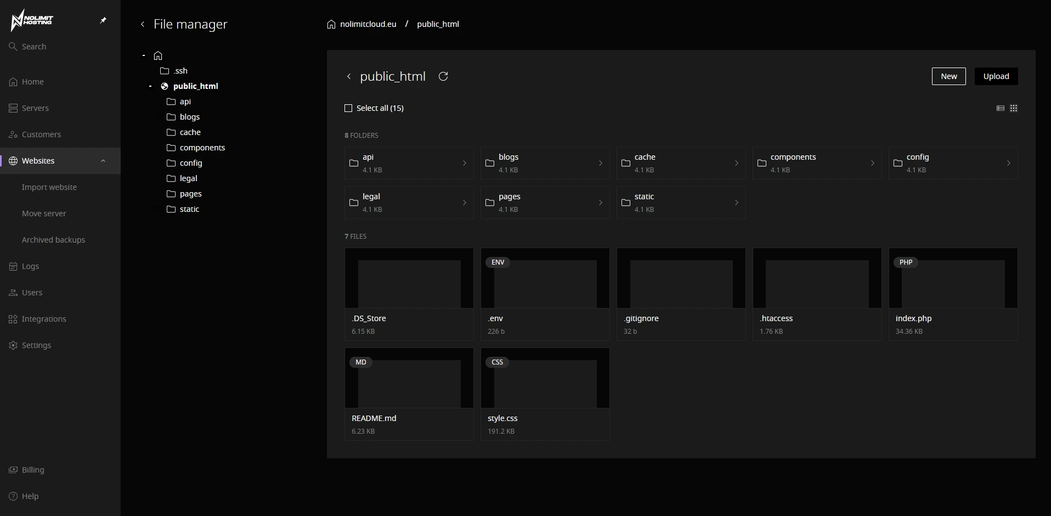Click the search magnifier icon
This screenshot has height=516, width=1051.
pos(13,46)
